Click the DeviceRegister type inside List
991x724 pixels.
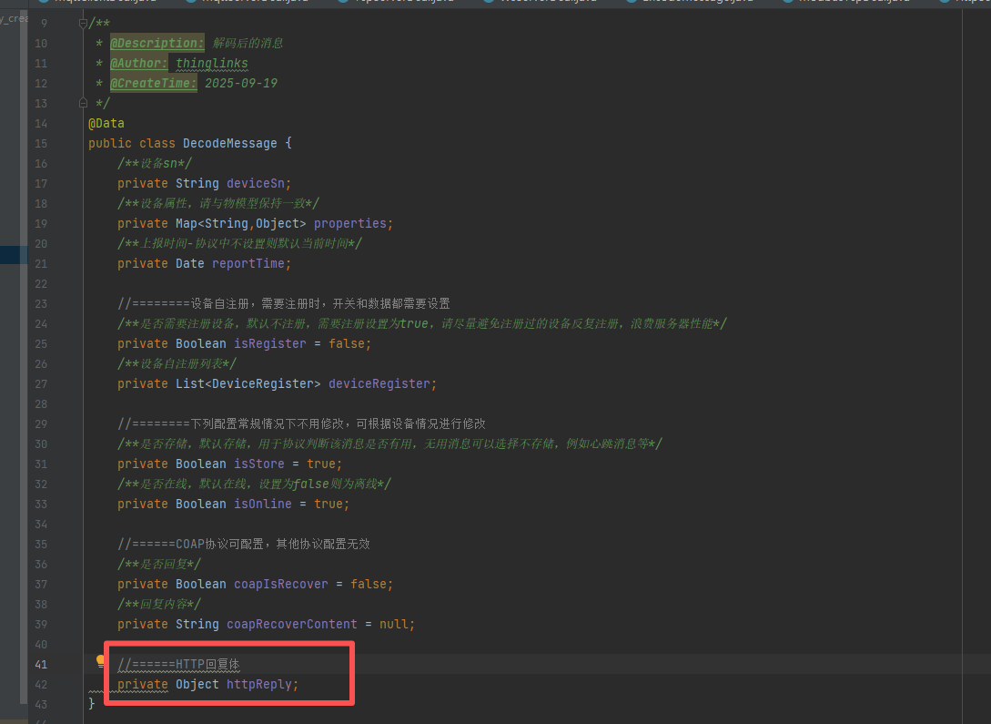pos(264,383)
